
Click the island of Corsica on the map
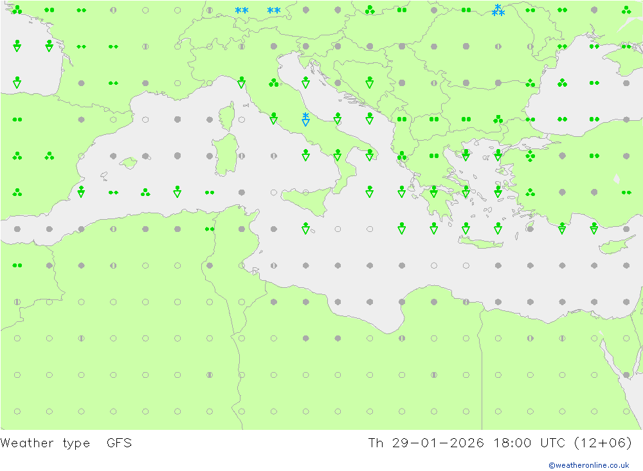[x=227, y=116]
